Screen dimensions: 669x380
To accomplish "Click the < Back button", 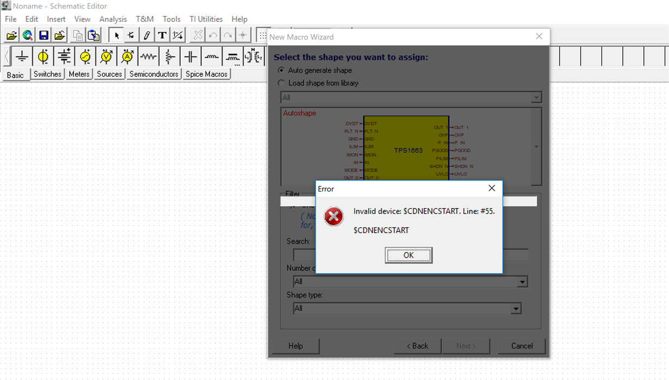I will [x=418, y=346].
